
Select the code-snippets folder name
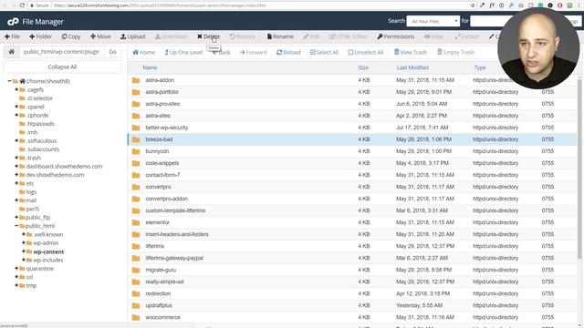pos(162,163)
